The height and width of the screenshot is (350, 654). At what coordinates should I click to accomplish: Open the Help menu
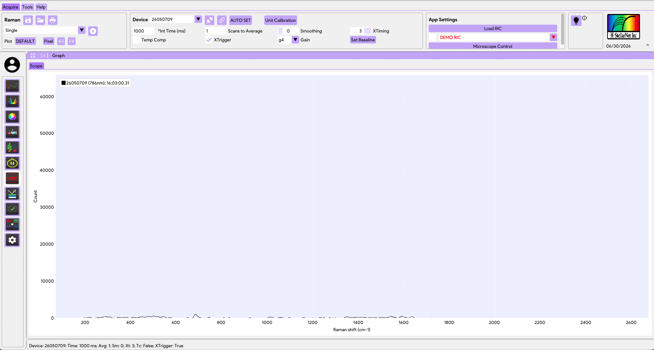click(41, 7)
